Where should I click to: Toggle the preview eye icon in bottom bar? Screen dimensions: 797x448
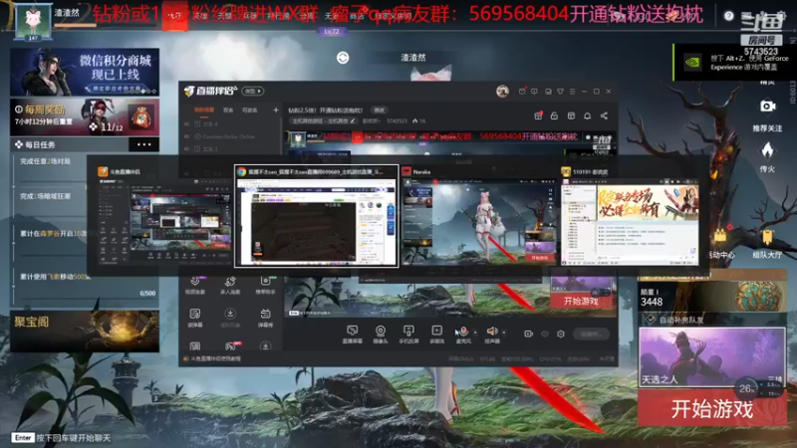[545, 334]
